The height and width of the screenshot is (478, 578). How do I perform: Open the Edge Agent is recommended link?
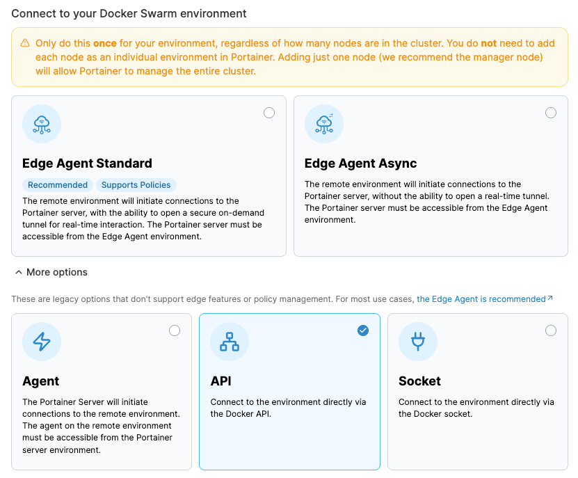click(481, 299)
